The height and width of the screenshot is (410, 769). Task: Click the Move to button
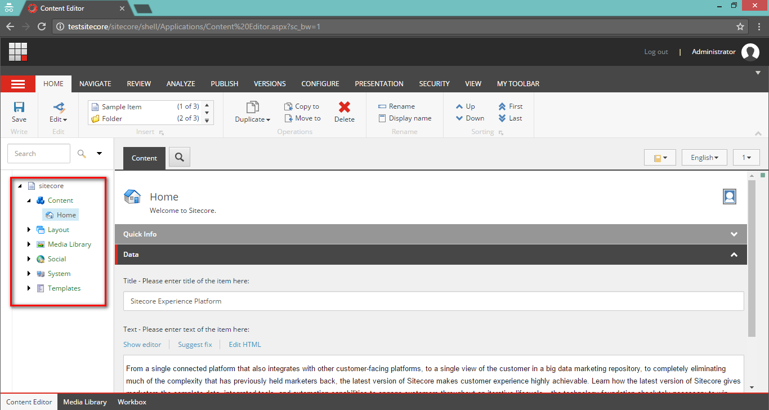[x=302, y=118]
